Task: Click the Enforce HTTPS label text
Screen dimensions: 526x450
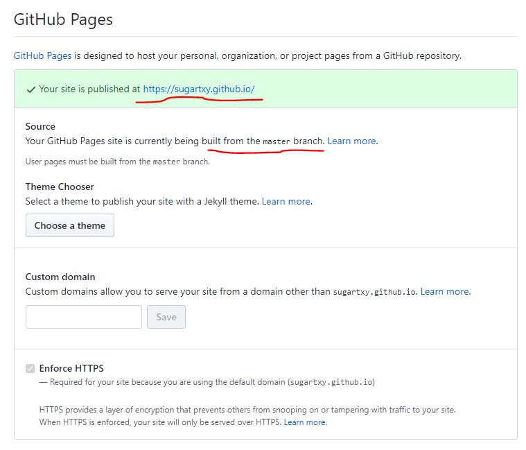Action: (x=71, y=368)
